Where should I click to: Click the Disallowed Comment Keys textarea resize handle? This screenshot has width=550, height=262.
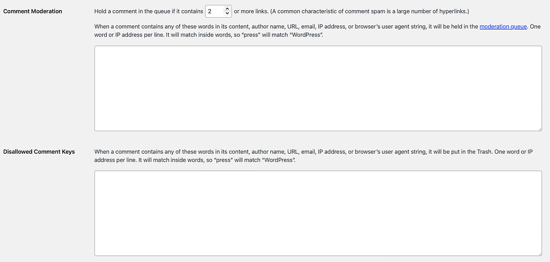point(539,253)
